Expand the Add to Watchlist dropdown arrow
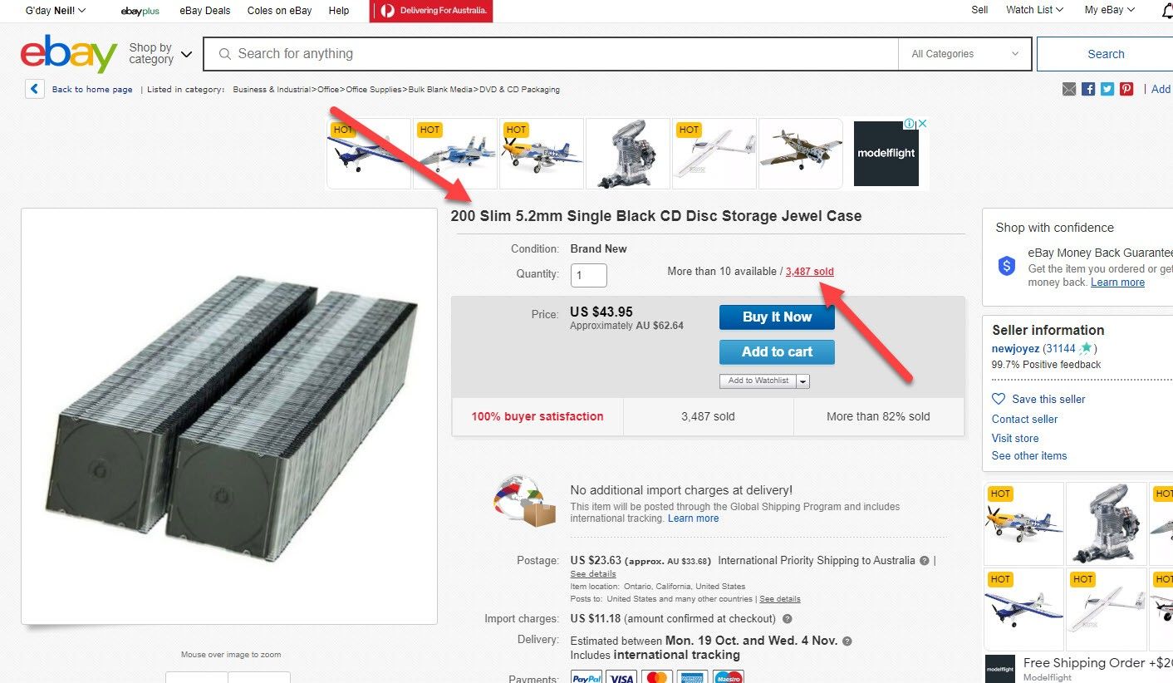Image resolution: width=1173 pixels, height=683 pixels. pyautogui.click(x=803, y=381)
